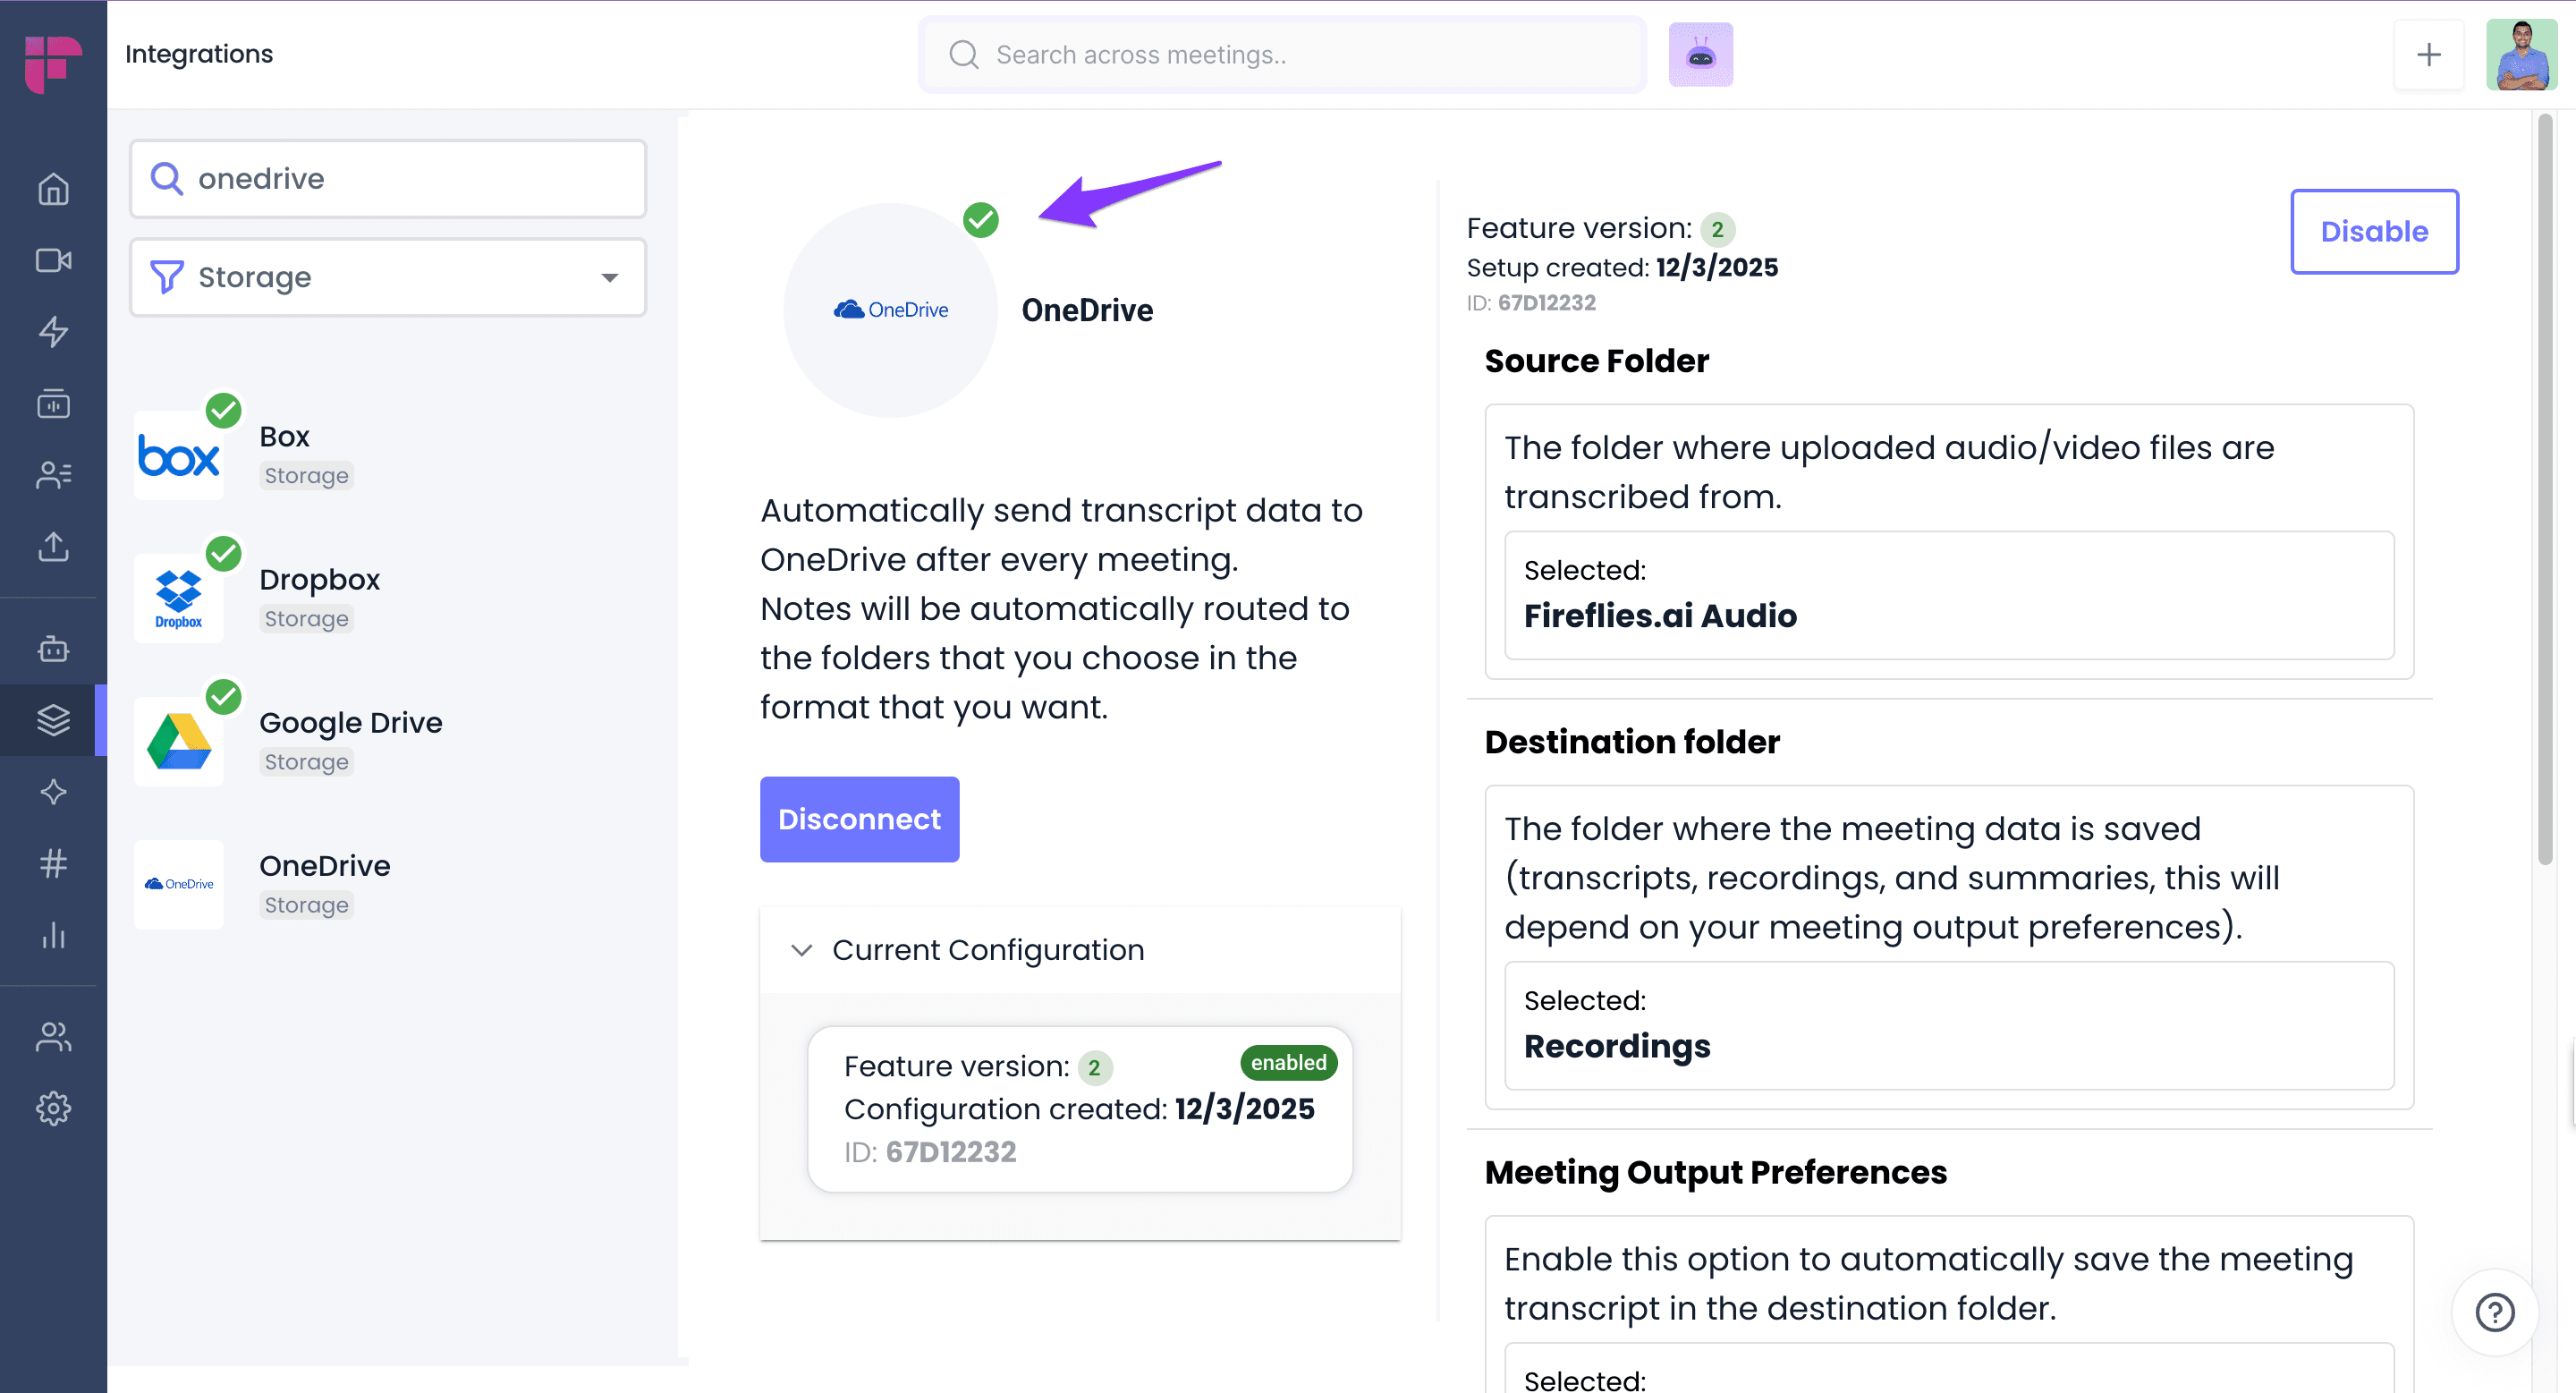Viewport: 2576px width, 1393px height.
Task: Click the onedrive integrations search field
Action: pos(388,179)
